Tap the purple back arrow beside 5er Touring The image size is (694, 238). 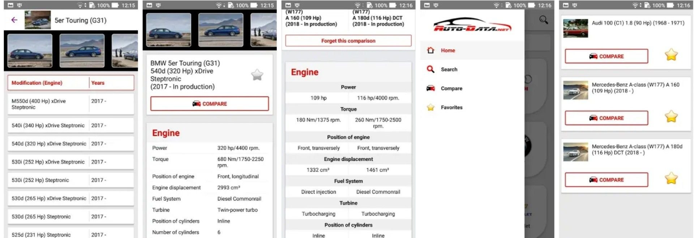14,20
